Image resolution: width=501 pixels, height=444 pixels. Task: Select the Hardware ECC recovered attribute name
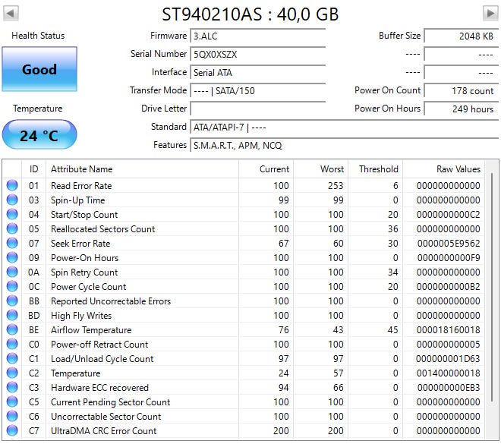(x=99, y=388)
